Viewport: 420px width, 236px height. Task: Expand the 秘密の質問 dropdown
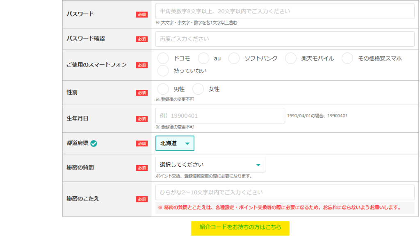click(x=210, y=165)
